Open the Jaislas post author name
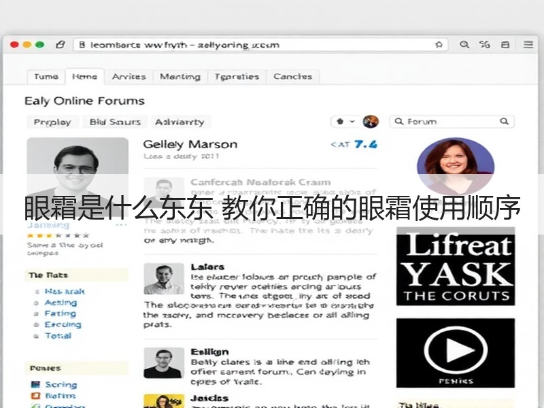Image resolution: width=544 pixels, height=408 pixels. tap(209, 398)
